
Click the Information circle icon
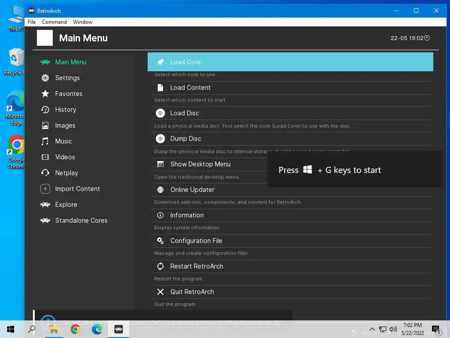click(x=160, y=215)
